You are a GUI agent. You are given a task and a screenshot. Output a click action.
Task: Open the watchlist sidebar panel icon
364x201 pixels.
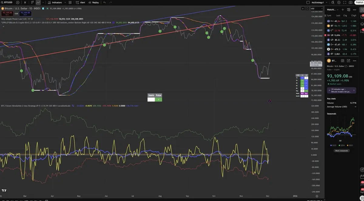(362, 10)
